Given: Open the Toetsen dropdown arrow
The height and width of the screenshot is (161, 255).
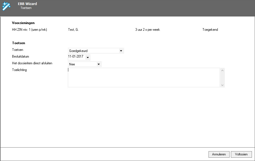Looking at the screenshot, I should click(121, 51).
